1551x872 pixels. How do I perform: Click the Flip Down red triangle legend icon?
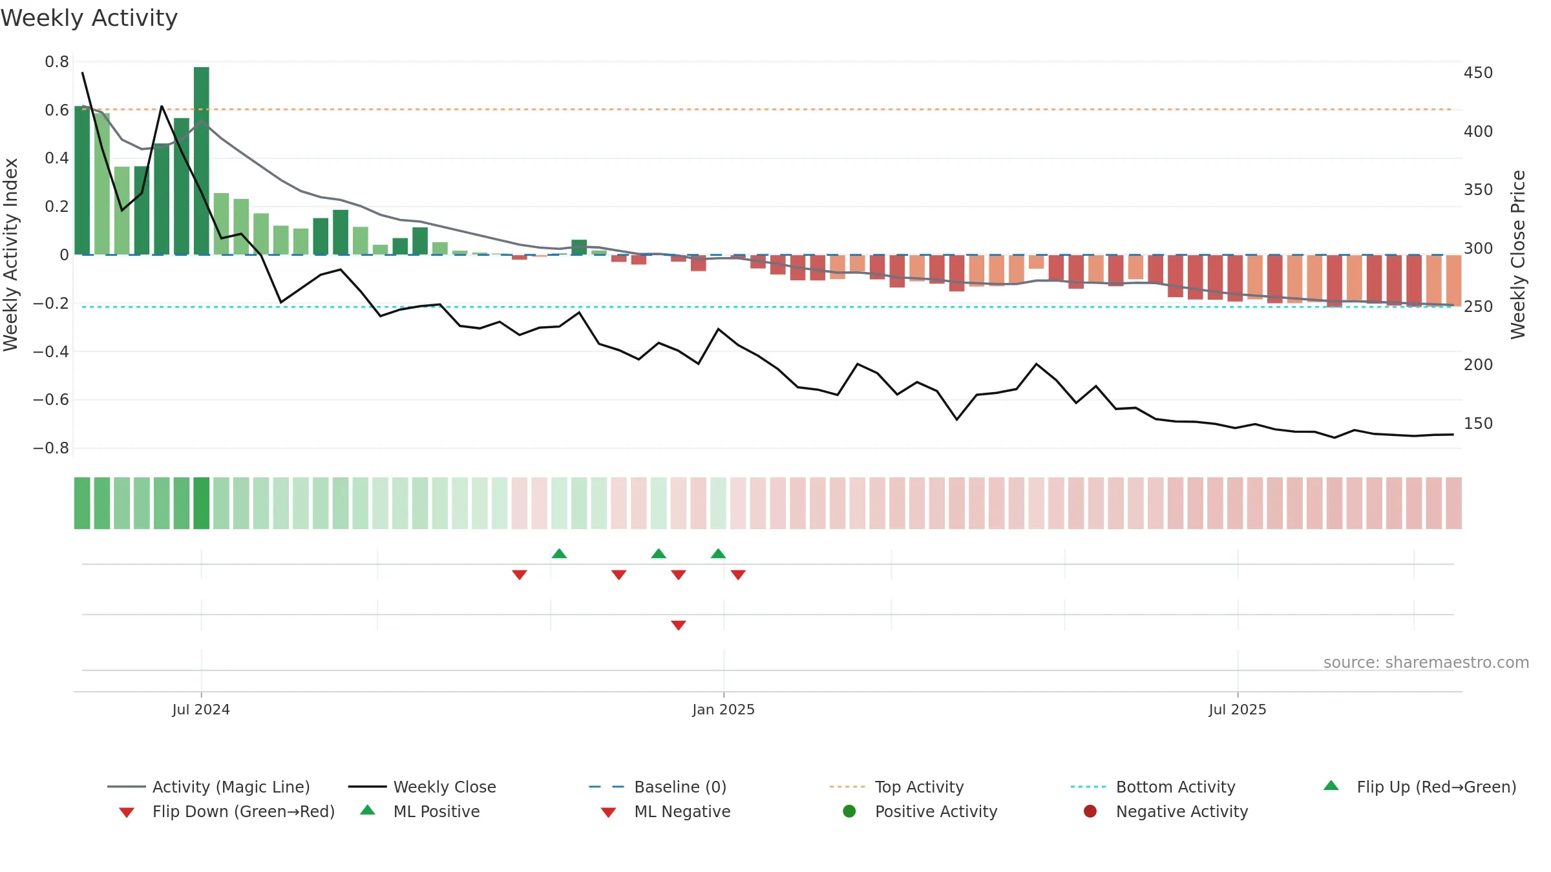pyautogui.click(x=127, y=813)
